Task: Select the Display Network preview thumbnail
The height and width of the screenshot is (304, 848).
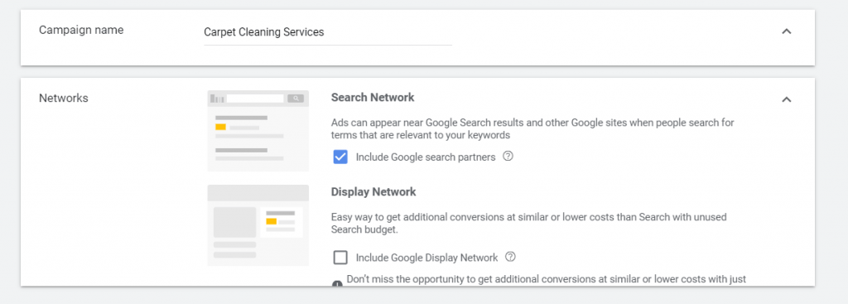Action: click(x=258, y=225)
